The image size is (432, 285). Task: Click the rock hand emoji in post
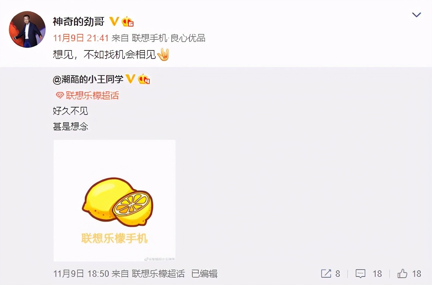click(163, 54)
